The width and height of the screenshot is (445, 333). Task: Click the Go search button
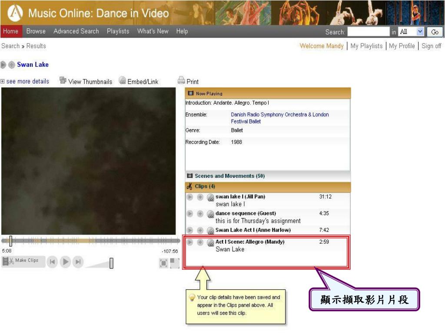[435, 32]
